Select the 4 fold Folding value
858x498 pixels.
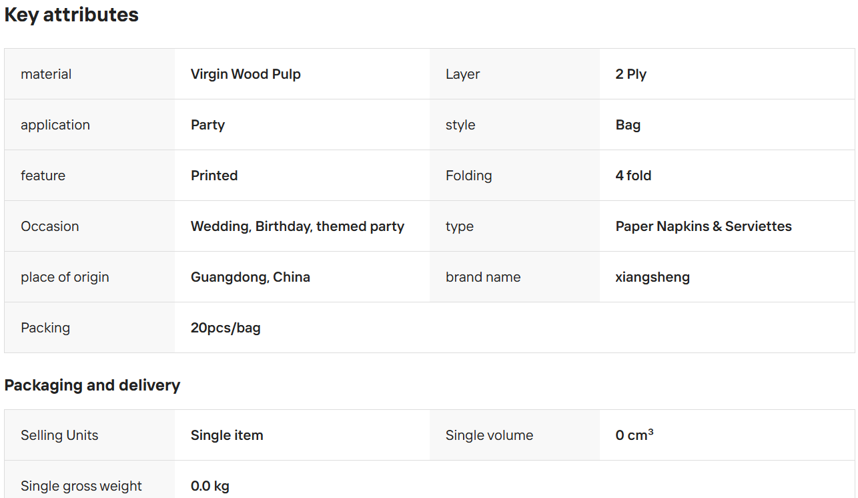tap(633, 176)
